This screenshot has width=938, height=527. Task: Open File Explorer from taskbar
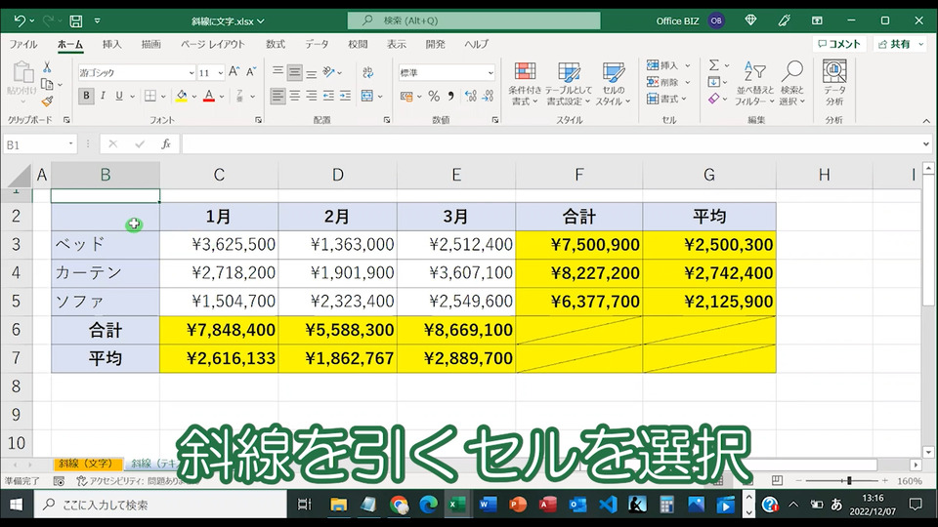[339, 505]
